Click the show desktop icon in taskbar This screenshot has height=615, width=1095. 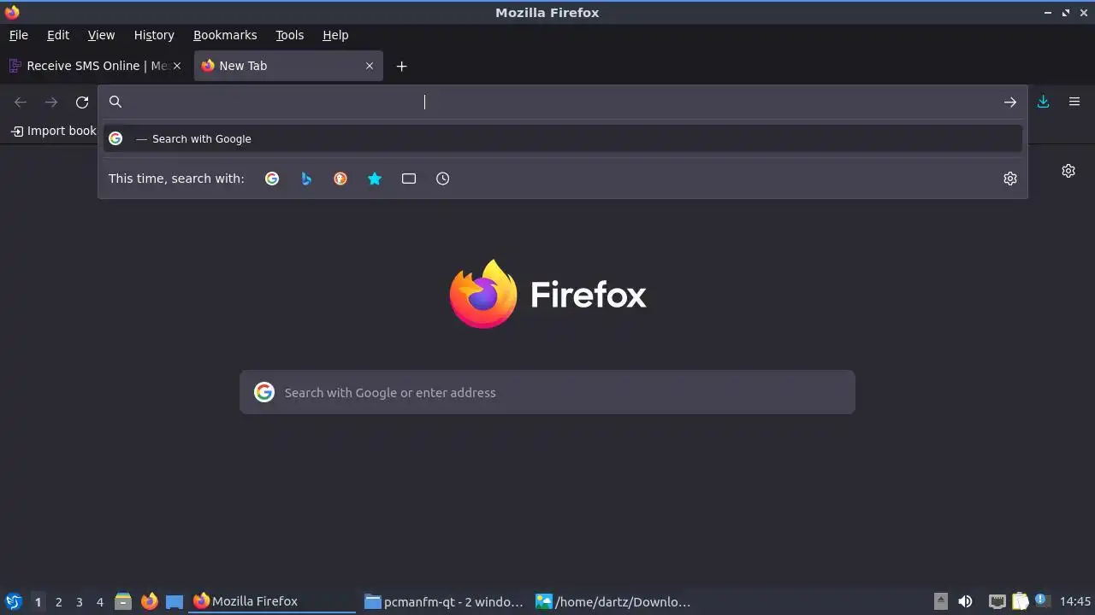click(x=175, y=601)
